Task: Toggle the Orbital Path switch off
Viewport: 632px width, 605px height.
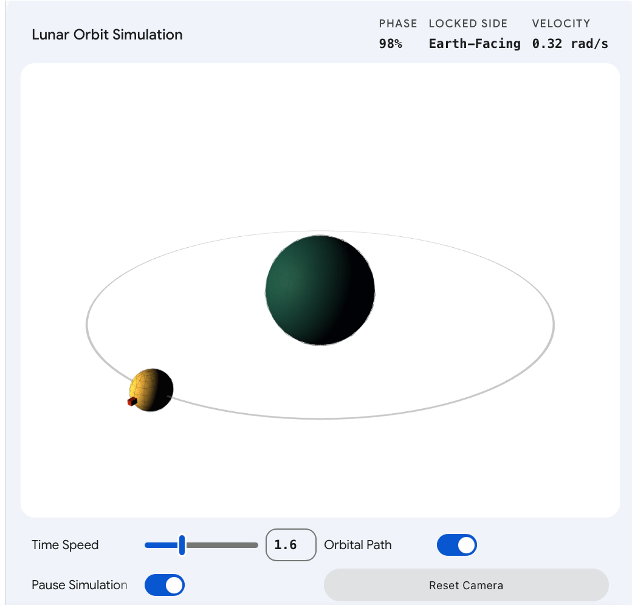Action: click(456, 545)
